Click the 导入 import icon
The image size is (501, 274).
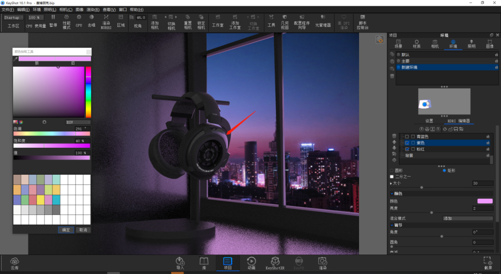coord(180,263)
